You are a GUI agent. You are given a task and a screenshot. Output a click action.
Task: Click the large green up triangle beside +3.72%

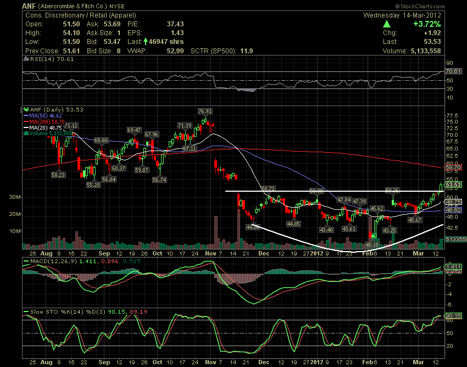(x=387, y=24)
